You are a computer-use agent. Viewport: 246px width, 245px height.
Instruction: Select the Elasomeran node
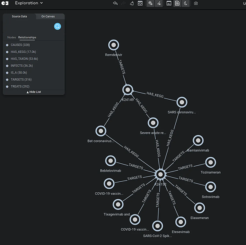pyautogui.click(x=199, y=208)
